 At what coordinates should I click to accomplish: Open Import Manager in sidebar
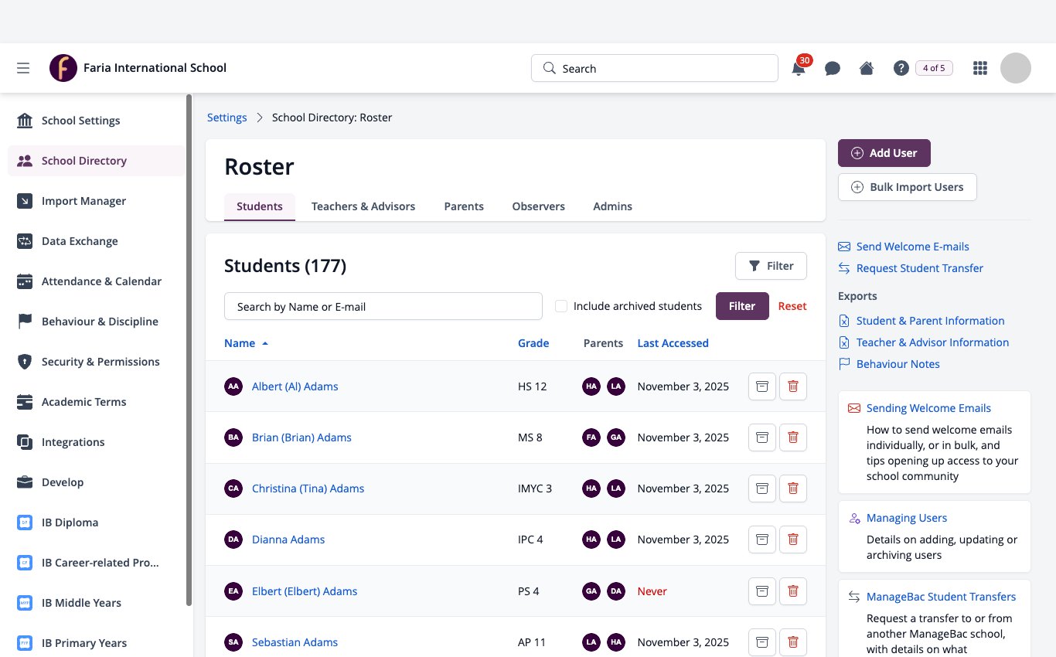pyautogui.click(x=97, y=201)
